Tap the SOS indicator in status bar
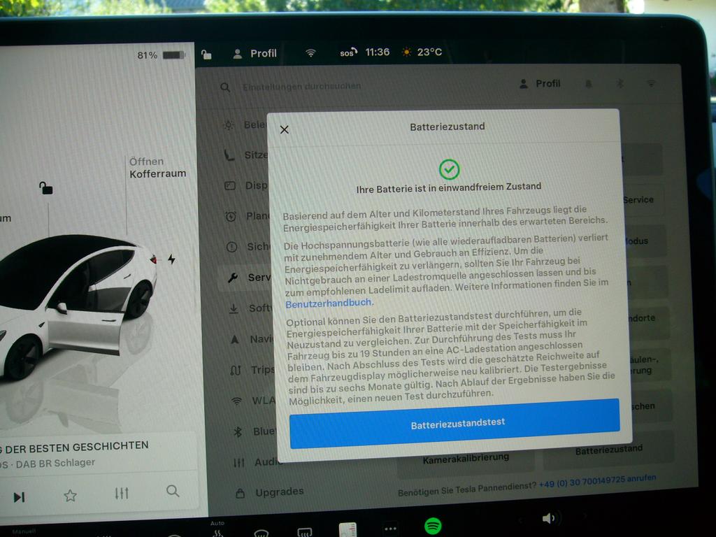This screenshot has height=537, width=716. coord(348,52)
